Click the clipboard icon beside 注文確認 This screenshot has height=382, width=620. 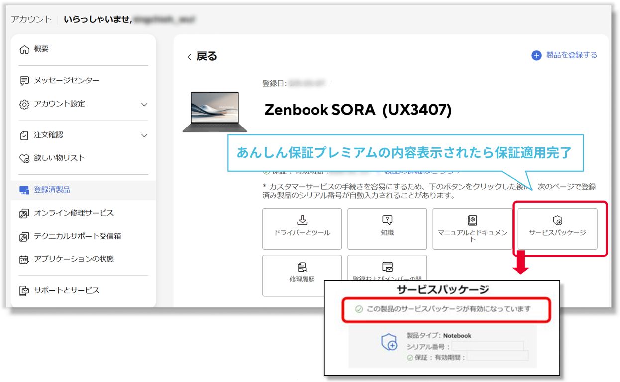point(24,135)
